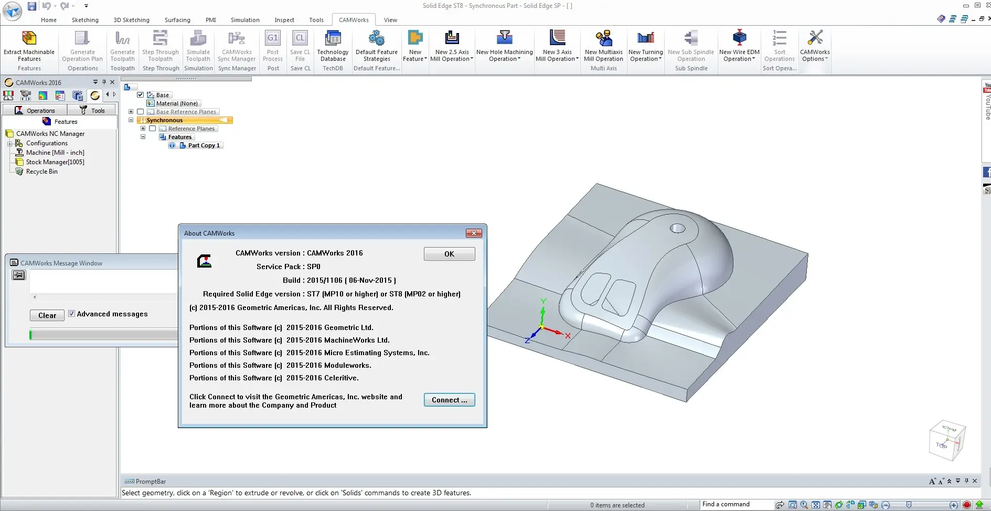Click the Undo arrow icon

pos(46,6)
